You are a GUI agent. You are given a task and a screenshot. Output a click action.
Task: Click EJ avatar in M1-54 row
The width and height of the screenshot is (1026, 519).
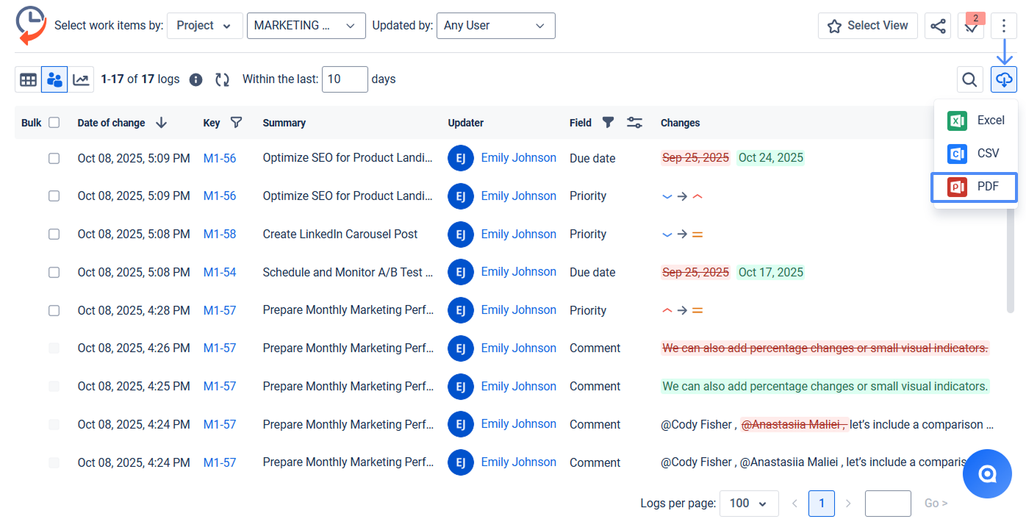(x=461, y=272)
